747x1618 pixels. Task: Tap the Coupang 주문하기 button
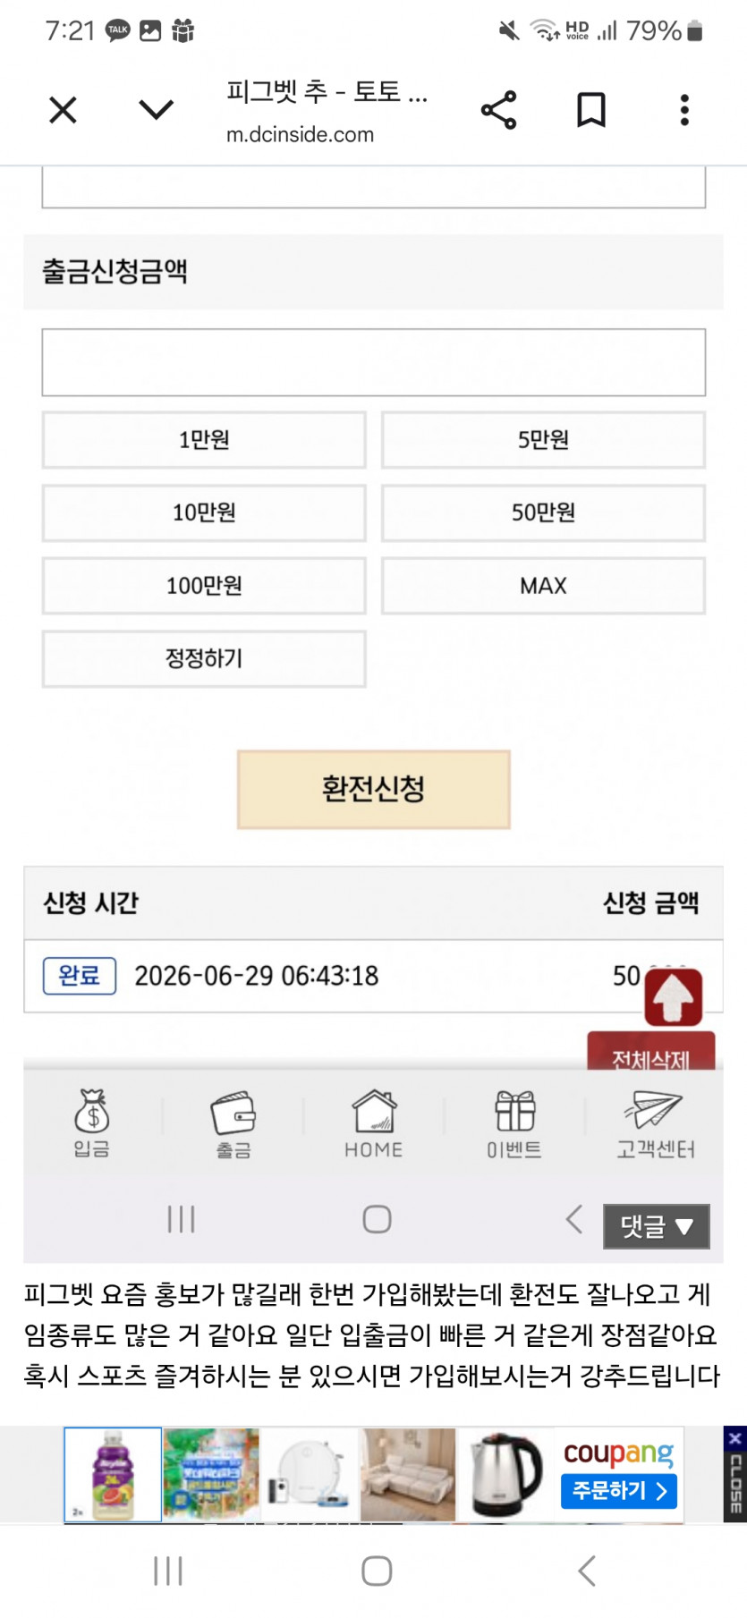coord(619,1491)
